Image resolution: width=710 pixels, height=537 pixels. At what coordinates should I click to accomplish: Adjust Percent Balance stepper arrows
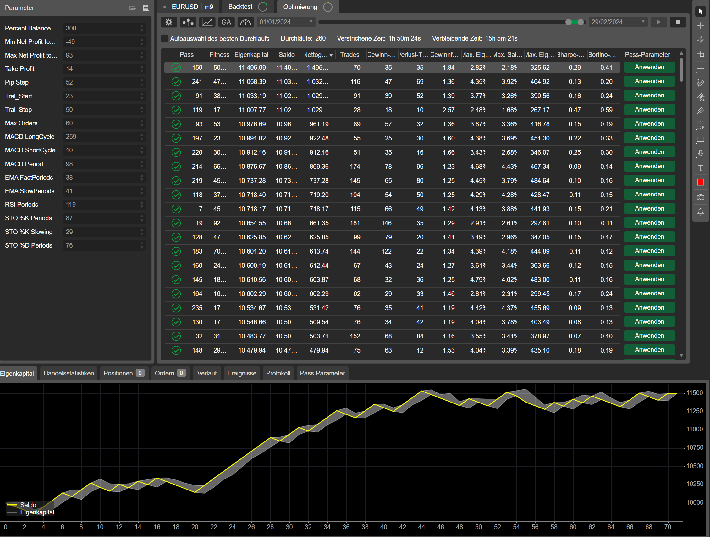click(x=142, y=28)
